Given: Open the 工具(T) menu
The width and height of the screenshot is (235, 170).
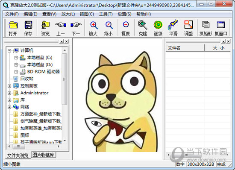Looking at the screenshot, I should pos(106,14).
